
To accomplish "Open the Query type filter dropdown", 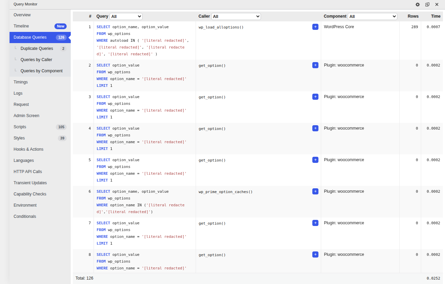I will pos(126,16).
